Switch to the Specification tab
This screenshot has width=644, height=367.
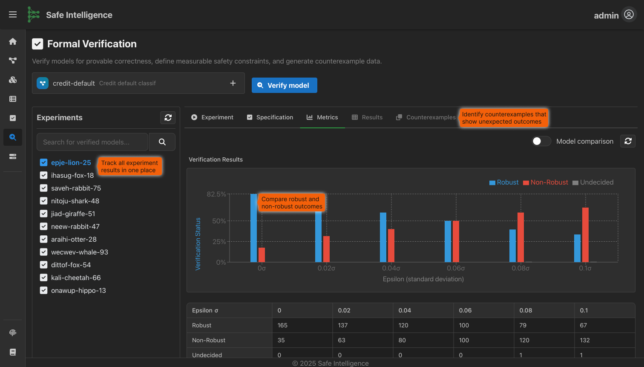(270, 117)
